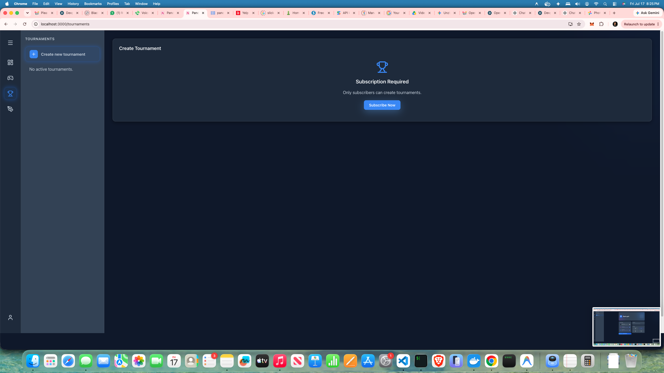Open the pen tool sidebar icon
The image size is (664, 373).
(10, 109)
